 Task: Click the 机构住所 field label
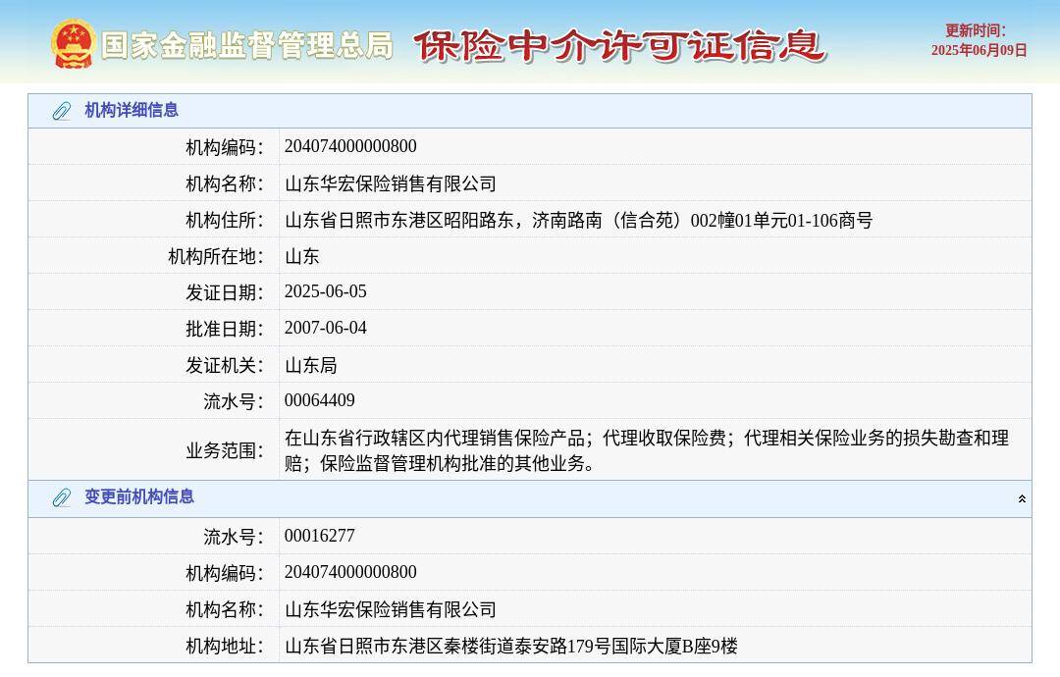tap(225, 220)
